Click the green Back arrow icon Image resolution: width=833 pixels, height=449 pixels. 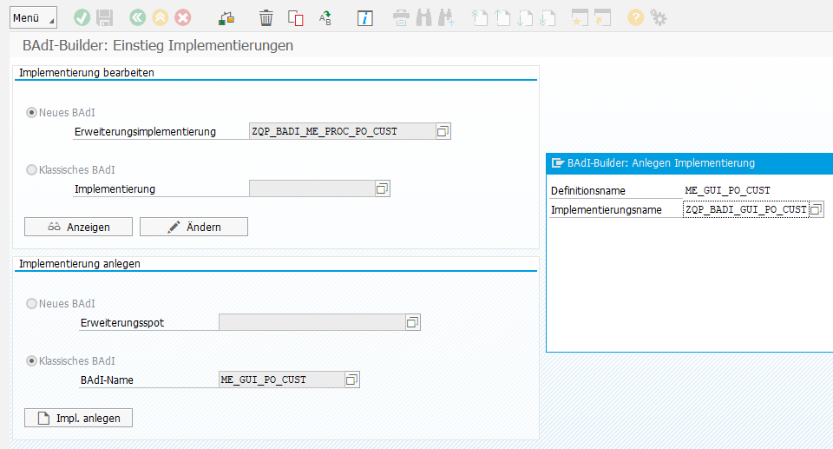pos(137,18)
